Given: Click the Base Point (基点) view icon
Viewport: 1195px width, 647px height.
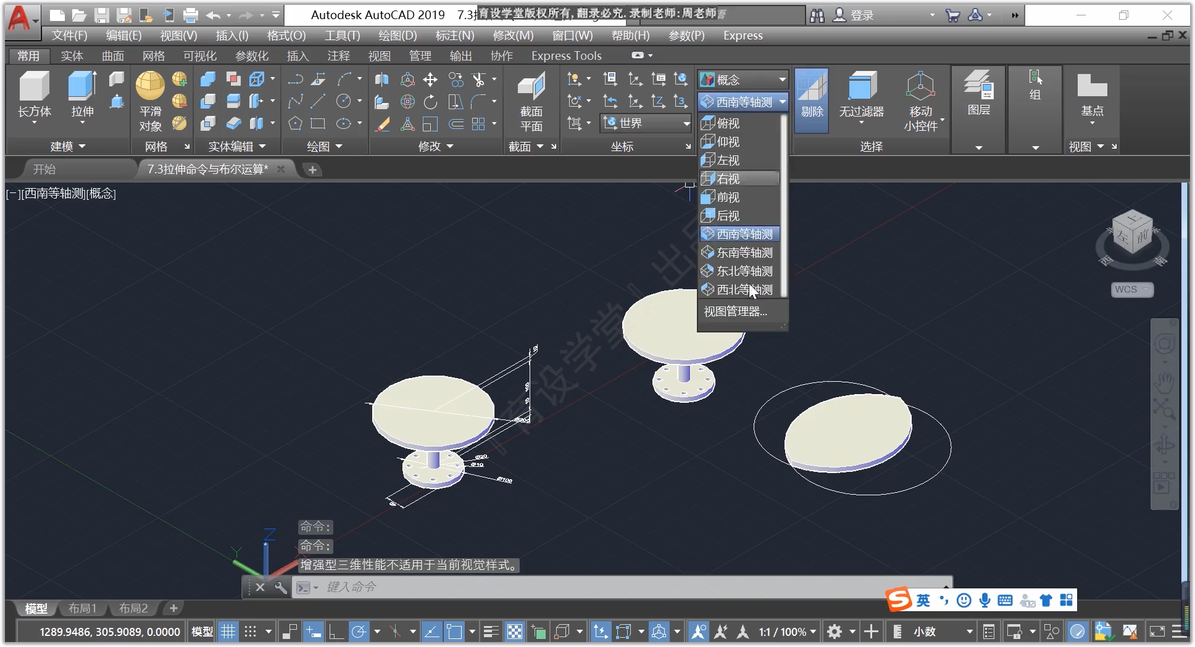Looking at the screenshot, I should [1092, 97].
